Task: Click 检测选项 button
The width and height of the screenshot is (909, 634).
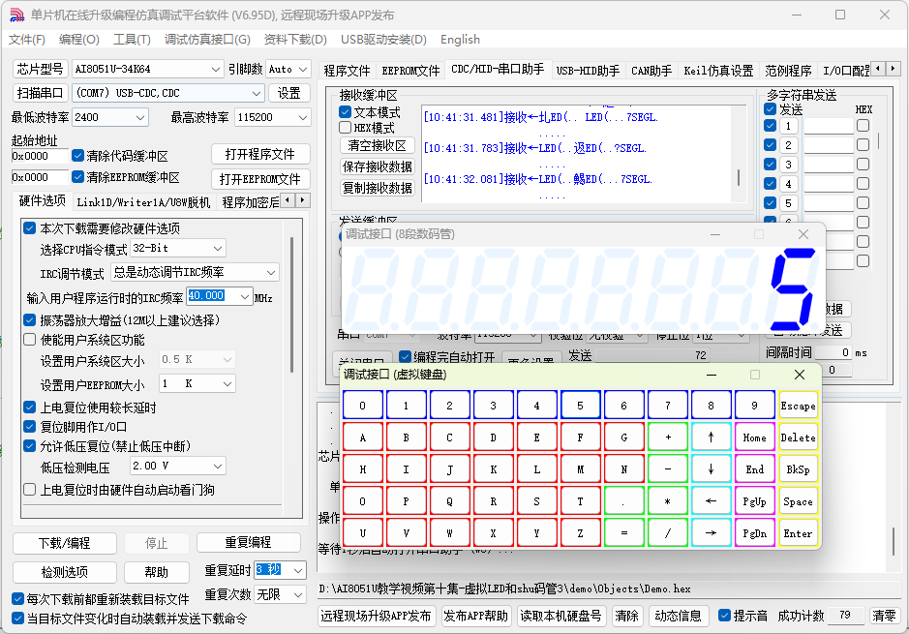Action: pos(64,573)
